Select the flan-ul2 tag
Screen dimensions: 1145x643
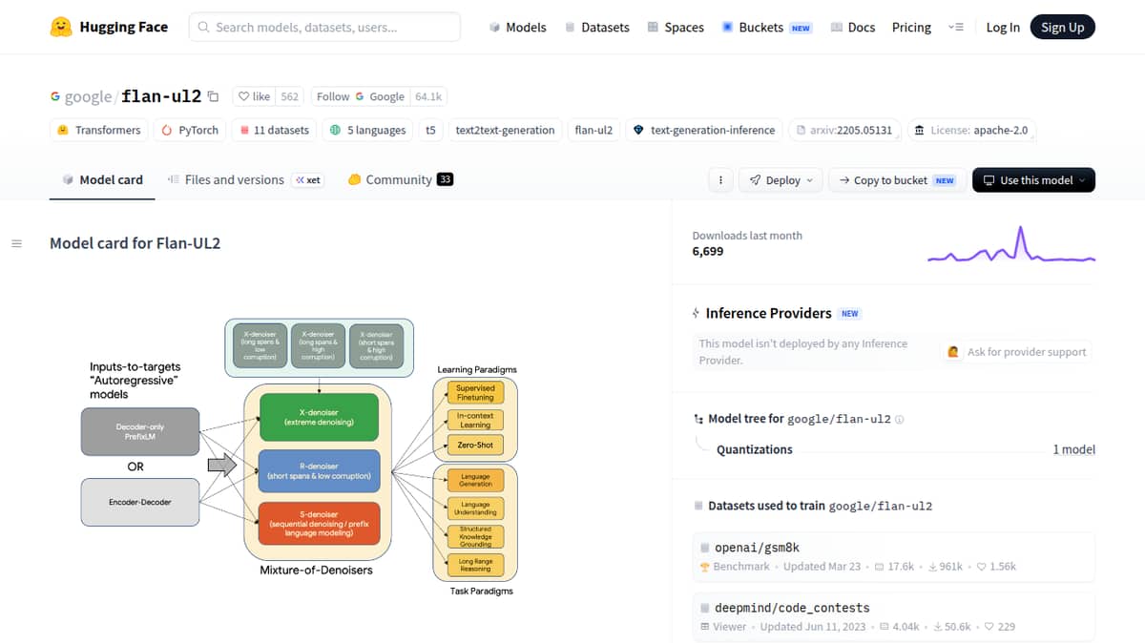(x=593, y=130)
